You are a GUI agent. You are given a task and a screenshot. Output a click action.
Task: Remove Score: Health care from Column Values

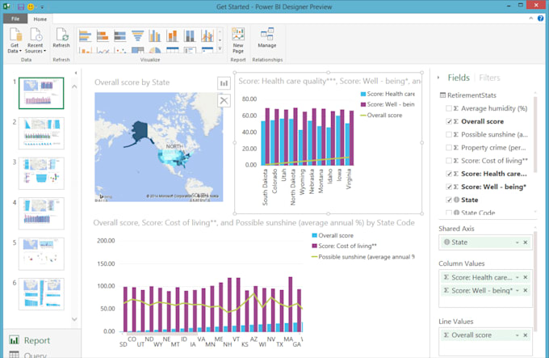coord(526,277)
